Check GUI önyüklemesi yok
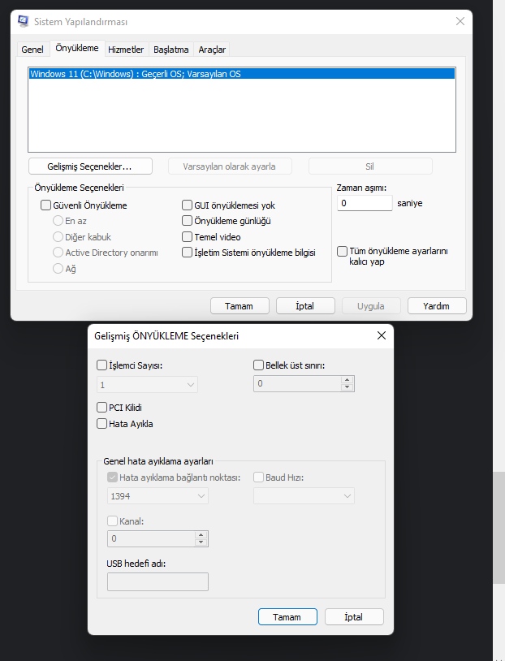Viewport: 505px width, 661px height. [187, 205]
